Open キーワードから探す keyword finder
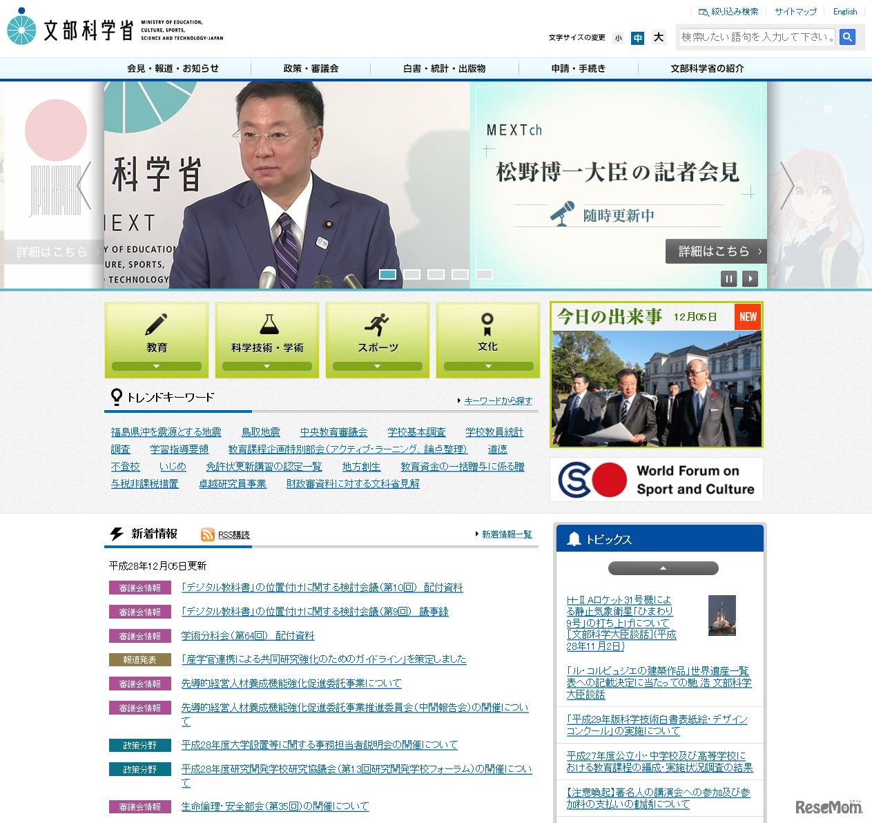 pyautogui.click(x=498, y=400)
